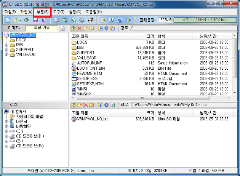Click the Rename icon in image pane

[x=91, y=28]
